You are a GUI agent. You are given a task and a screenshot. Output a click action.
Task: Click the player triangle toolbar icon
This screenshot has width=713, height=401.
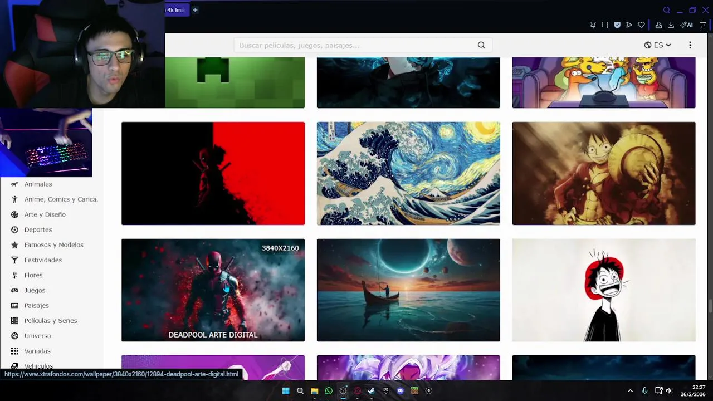click(x=629, y=25)
